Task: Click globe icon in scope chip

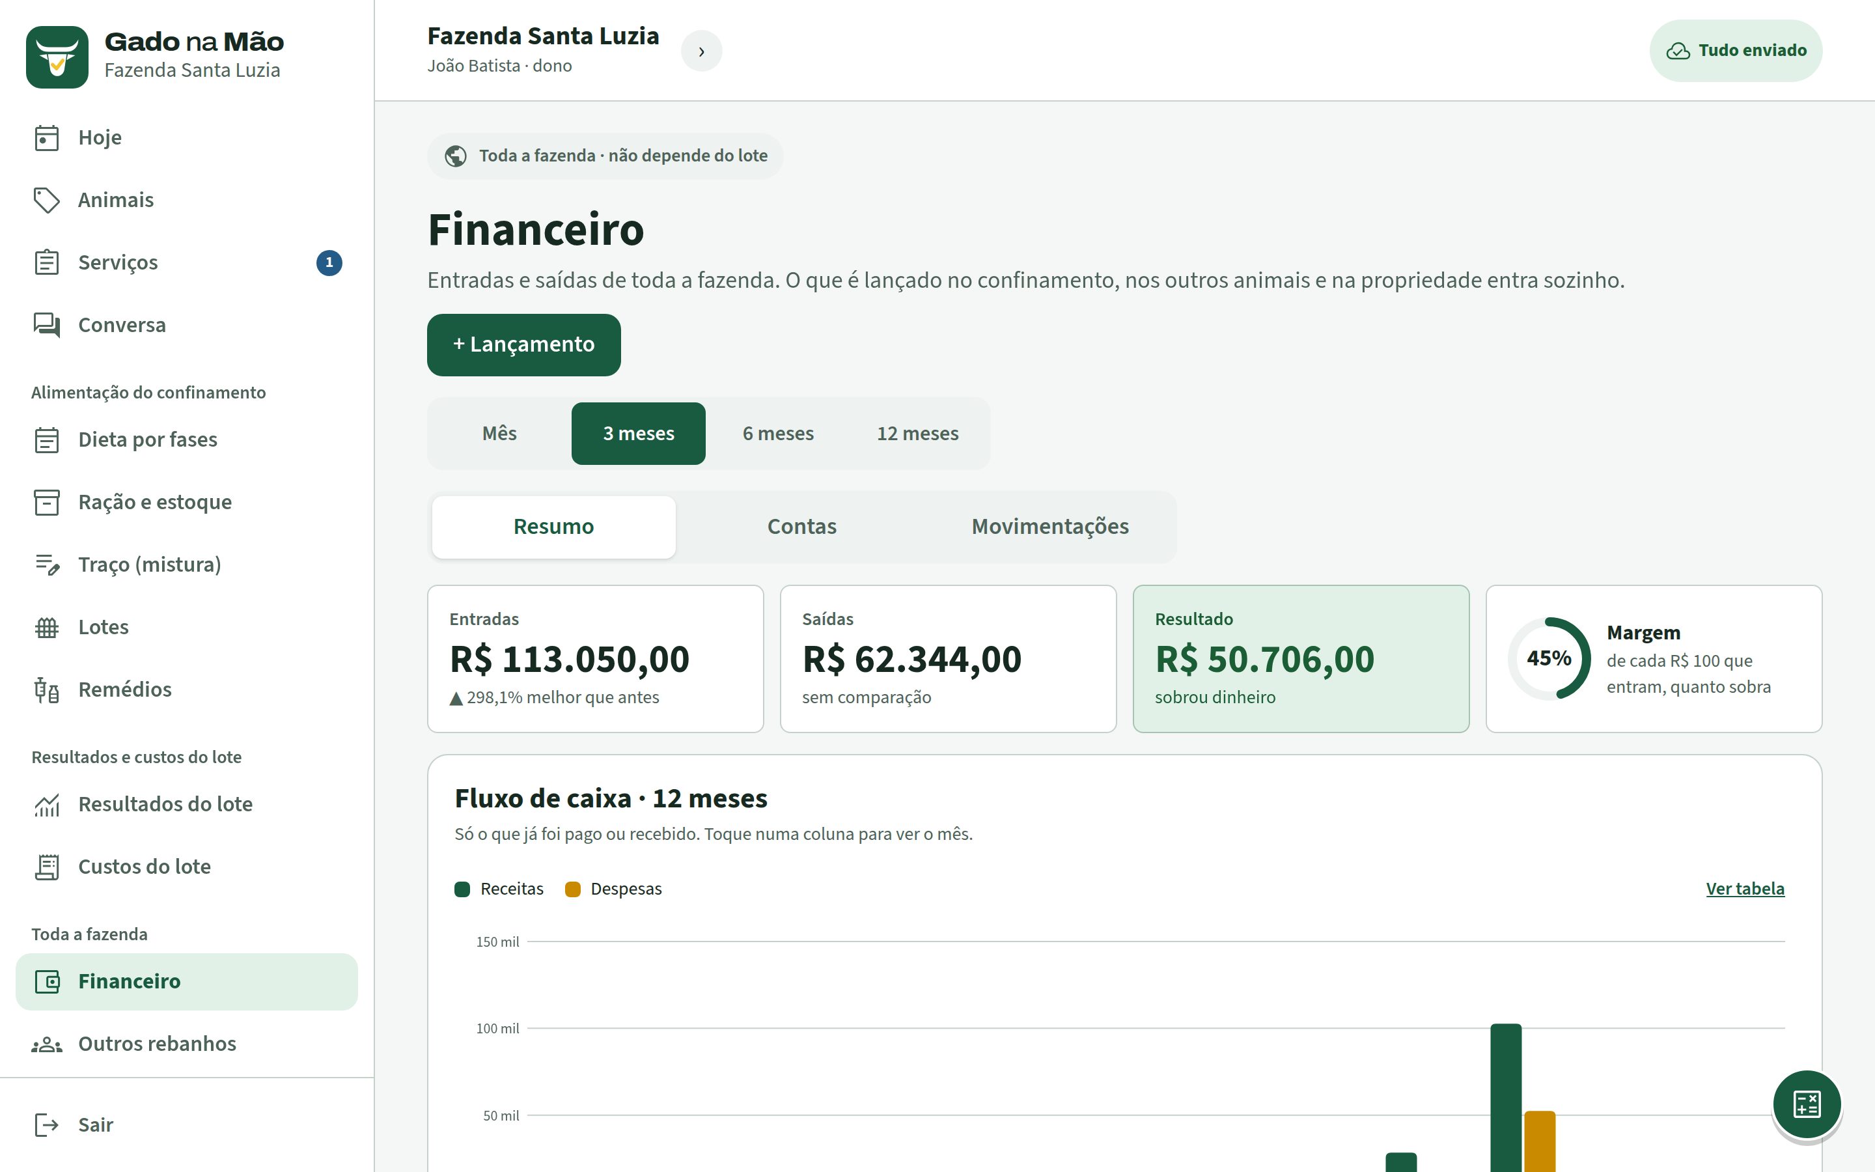Action: click(456, 156)
